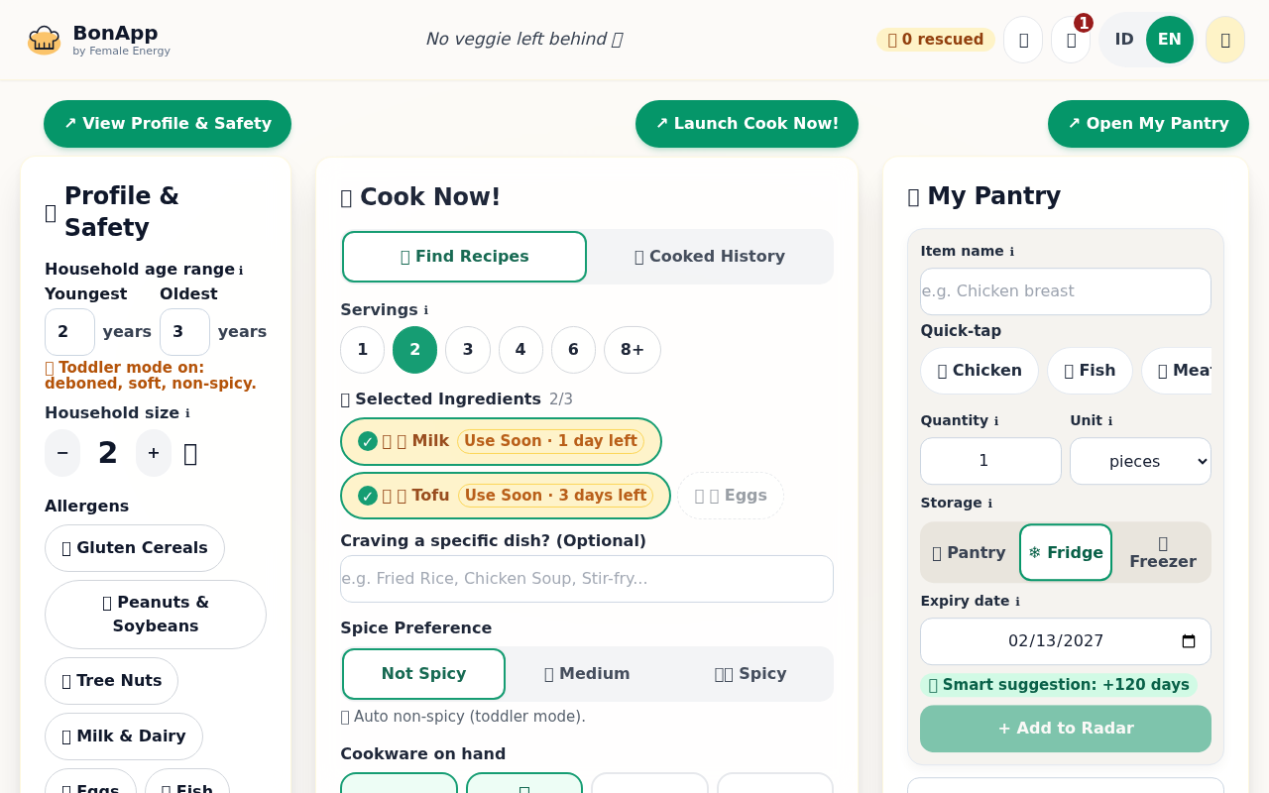
Task: Set servings to 4
Action: (x=520, y=350)
